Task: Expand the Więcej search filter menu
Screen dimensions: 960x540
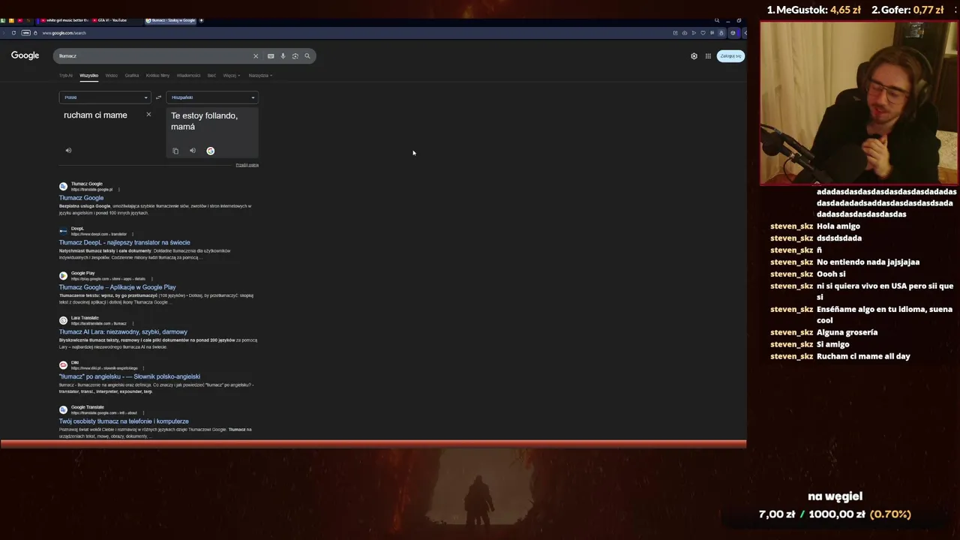Action: [x=231, y=76]
